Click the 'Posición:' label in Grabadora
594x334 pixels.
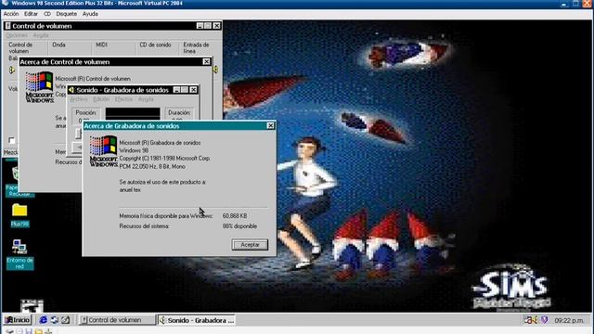point(86,112)
